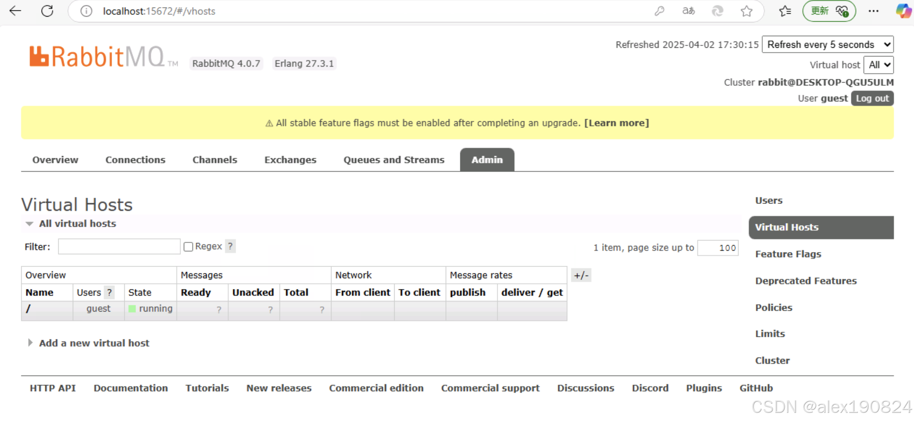Open the / virtual host link
The width and height of the screenshot is (914, 422).
coord(28,309)
